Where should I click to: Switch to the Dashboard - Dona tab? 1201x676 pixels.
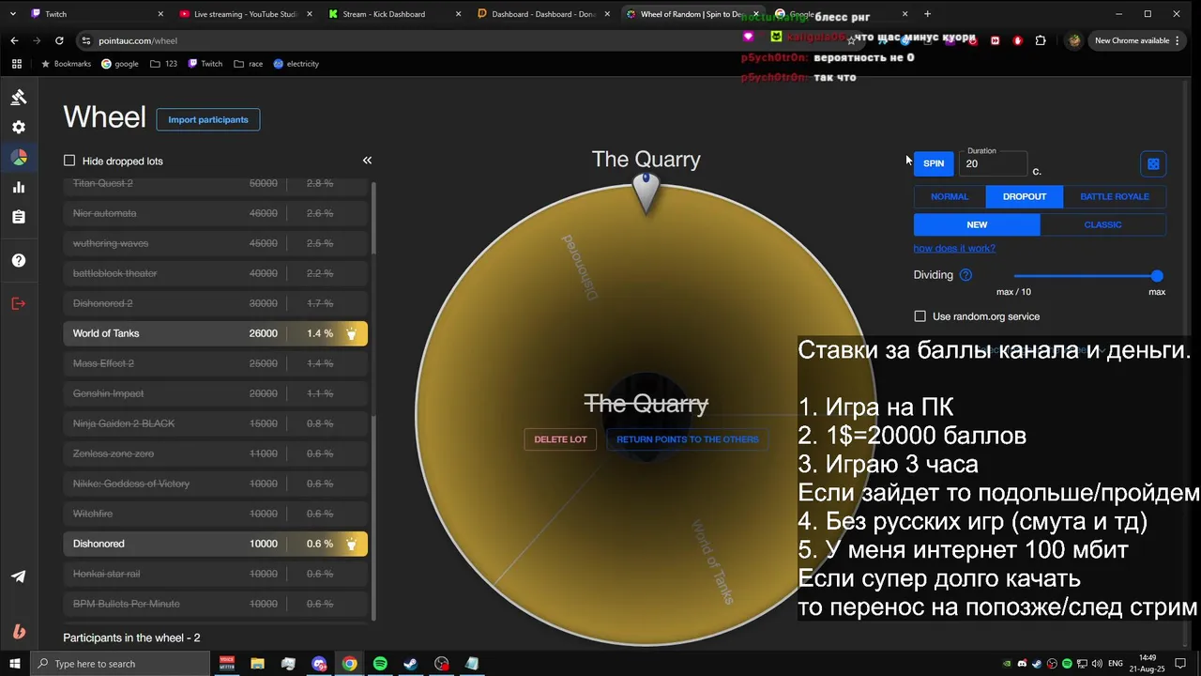pyautogui.click(x=542, y=14)
